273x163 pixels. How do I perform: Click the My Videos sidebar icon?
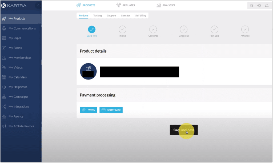pyautogui.click(x=4, y=67)
